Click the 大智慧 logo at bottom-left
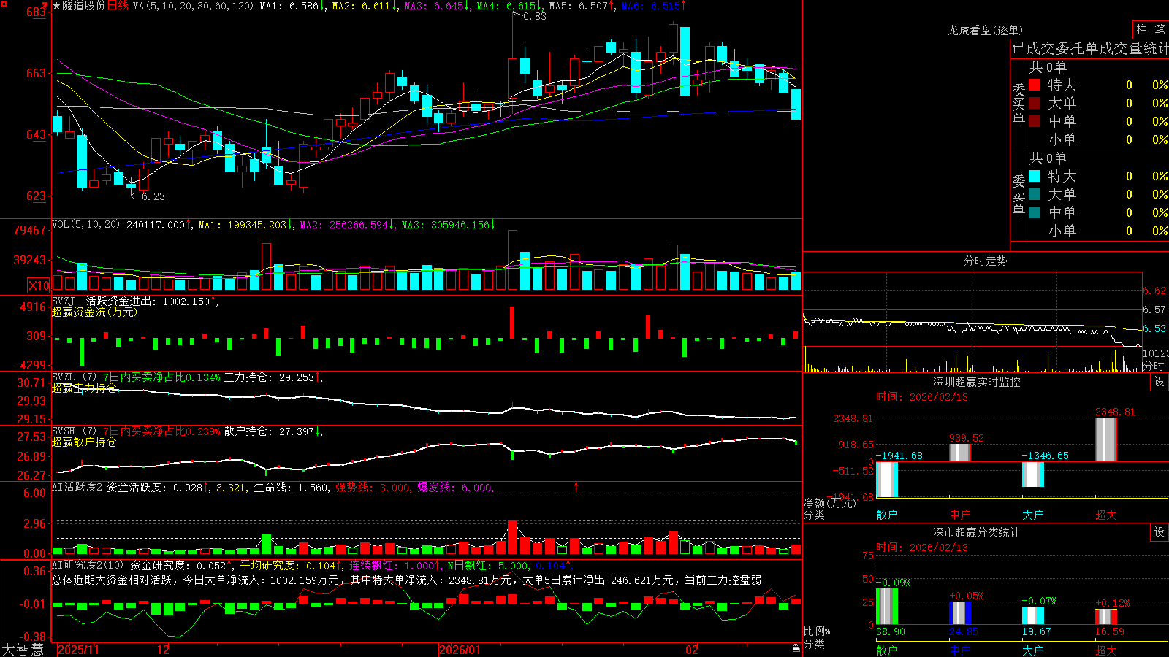This screenshot has width=1169, height=657. coord(23,649)
